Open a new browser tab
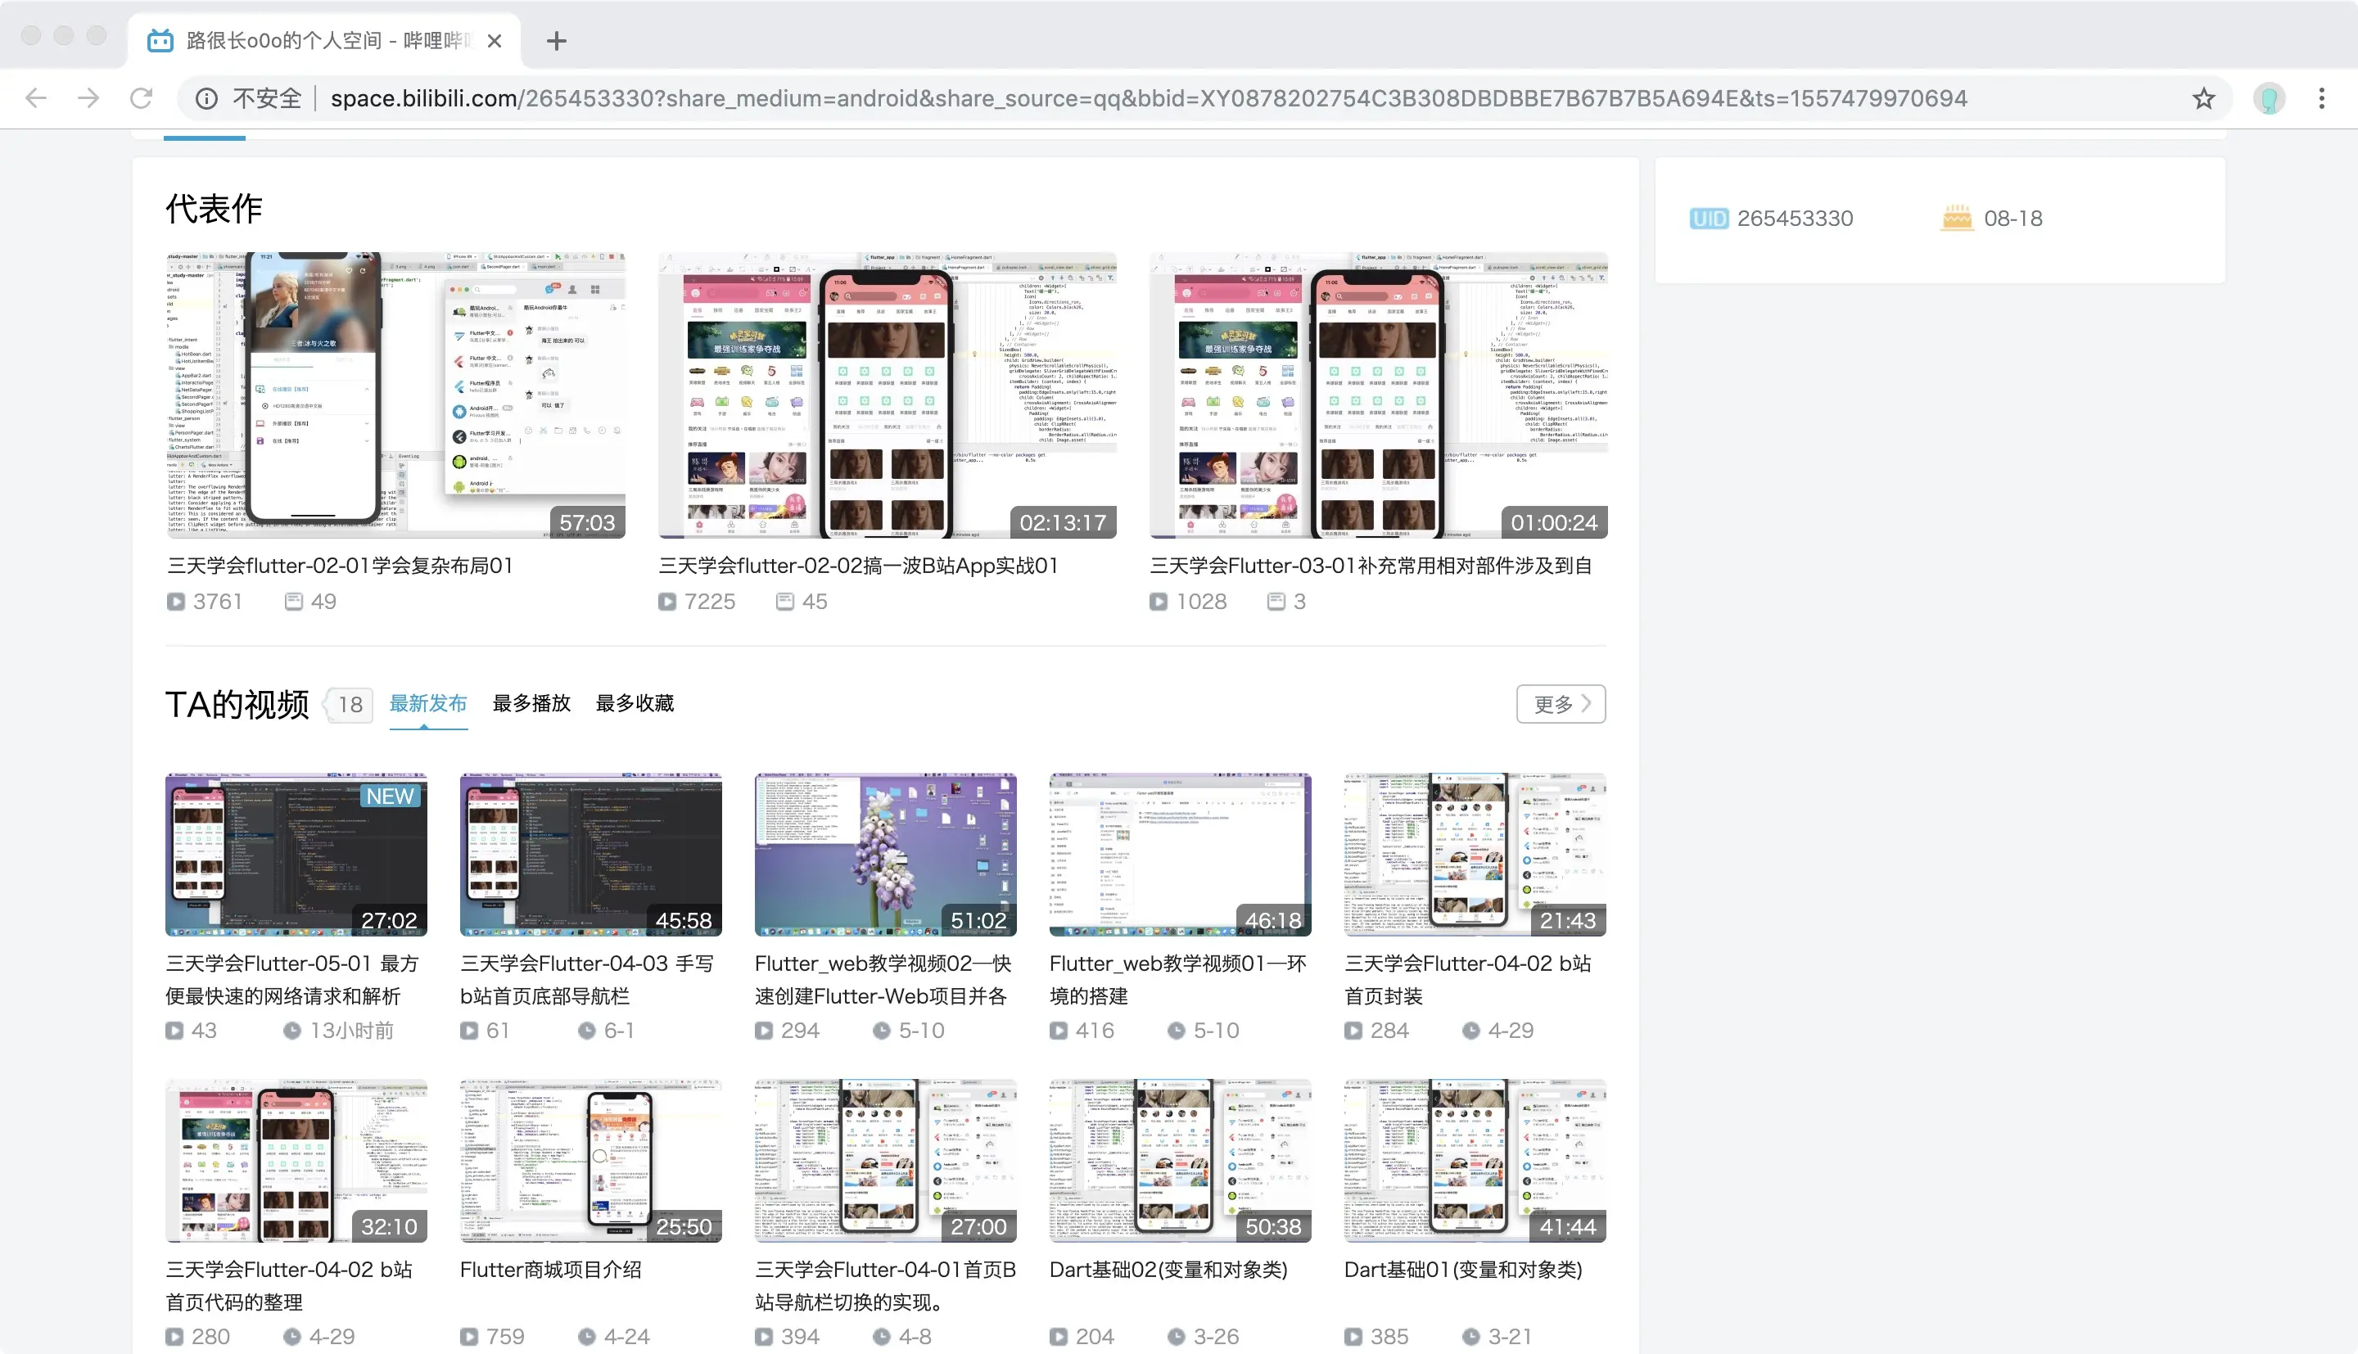Image resolution: width=2358 pixels, height=1354 pixels. 556,41
